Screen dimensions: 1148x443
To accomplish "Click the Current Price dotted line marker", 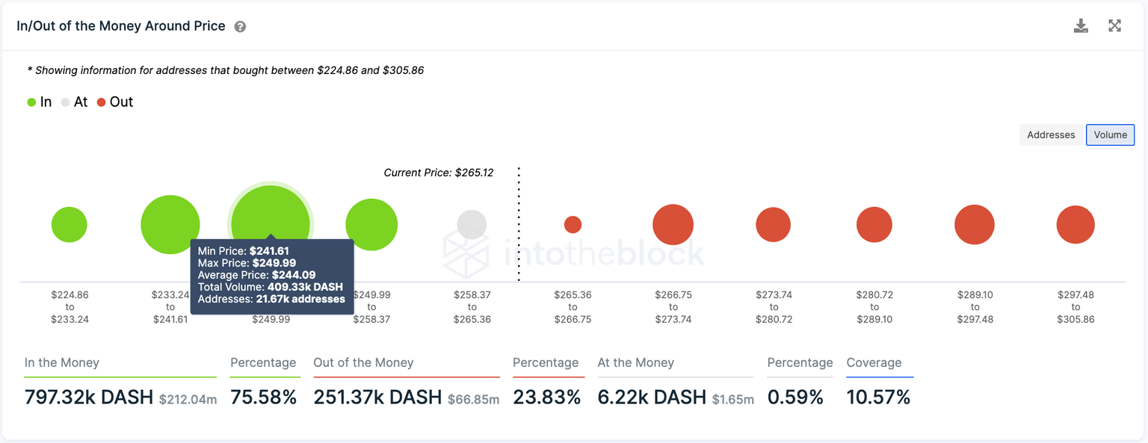I will [x=519, y=224].
